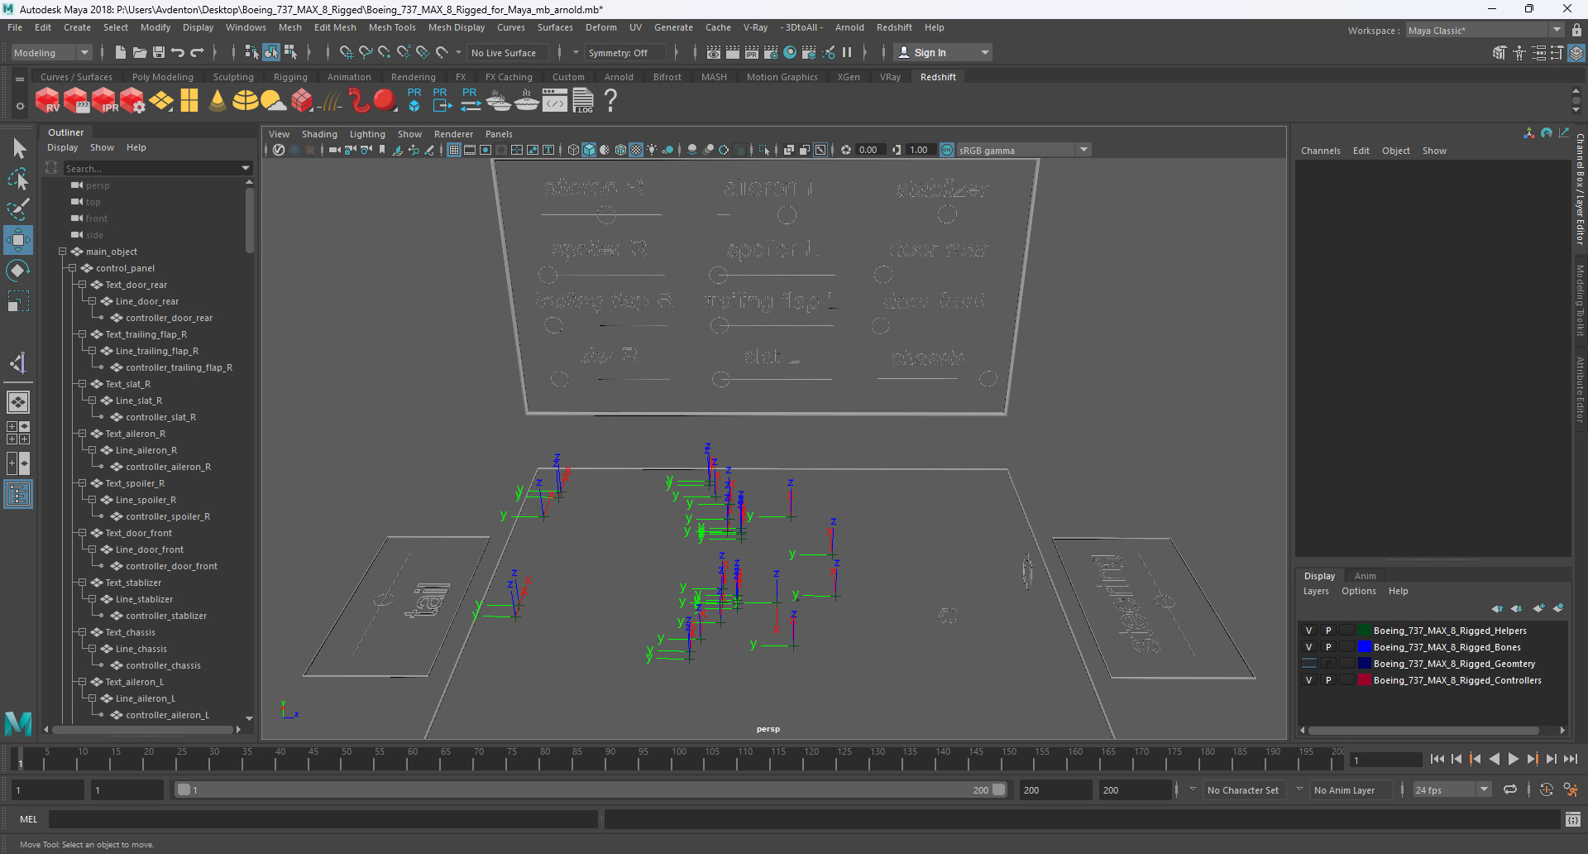Image resolution: width=1588 pixels, height=854 pixels.
Task: Play animation forwards
Action: pos(1514,759)
